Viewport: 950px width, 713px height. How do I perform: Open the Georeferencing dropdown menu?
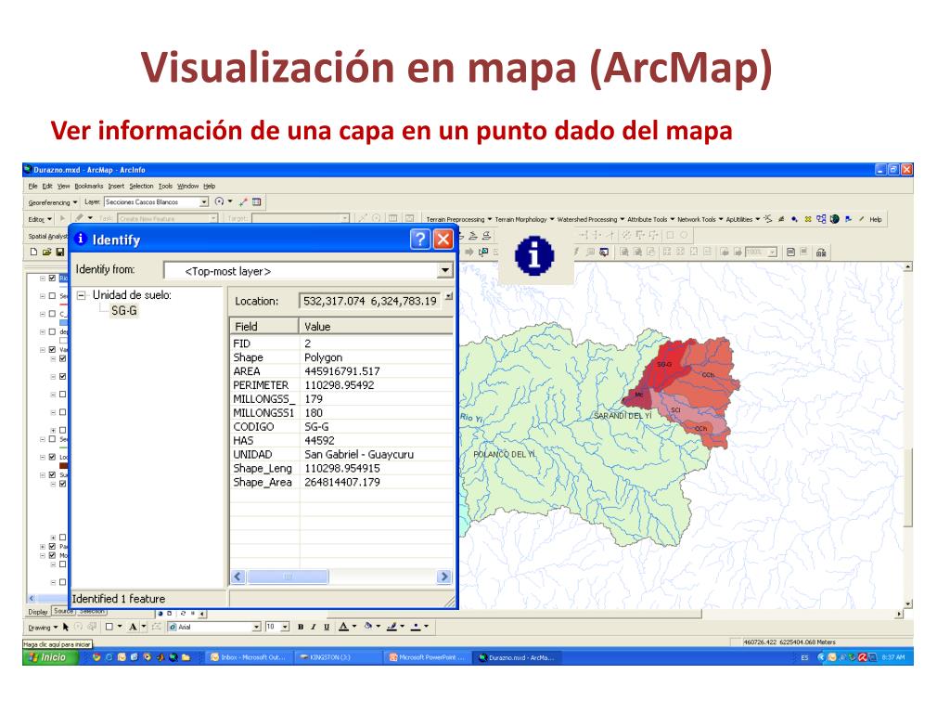53,202
